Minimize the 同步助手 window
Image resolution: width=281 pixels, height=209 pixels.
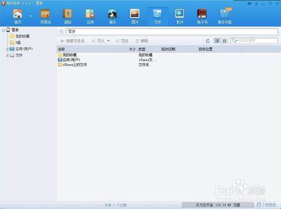point(264,3)
